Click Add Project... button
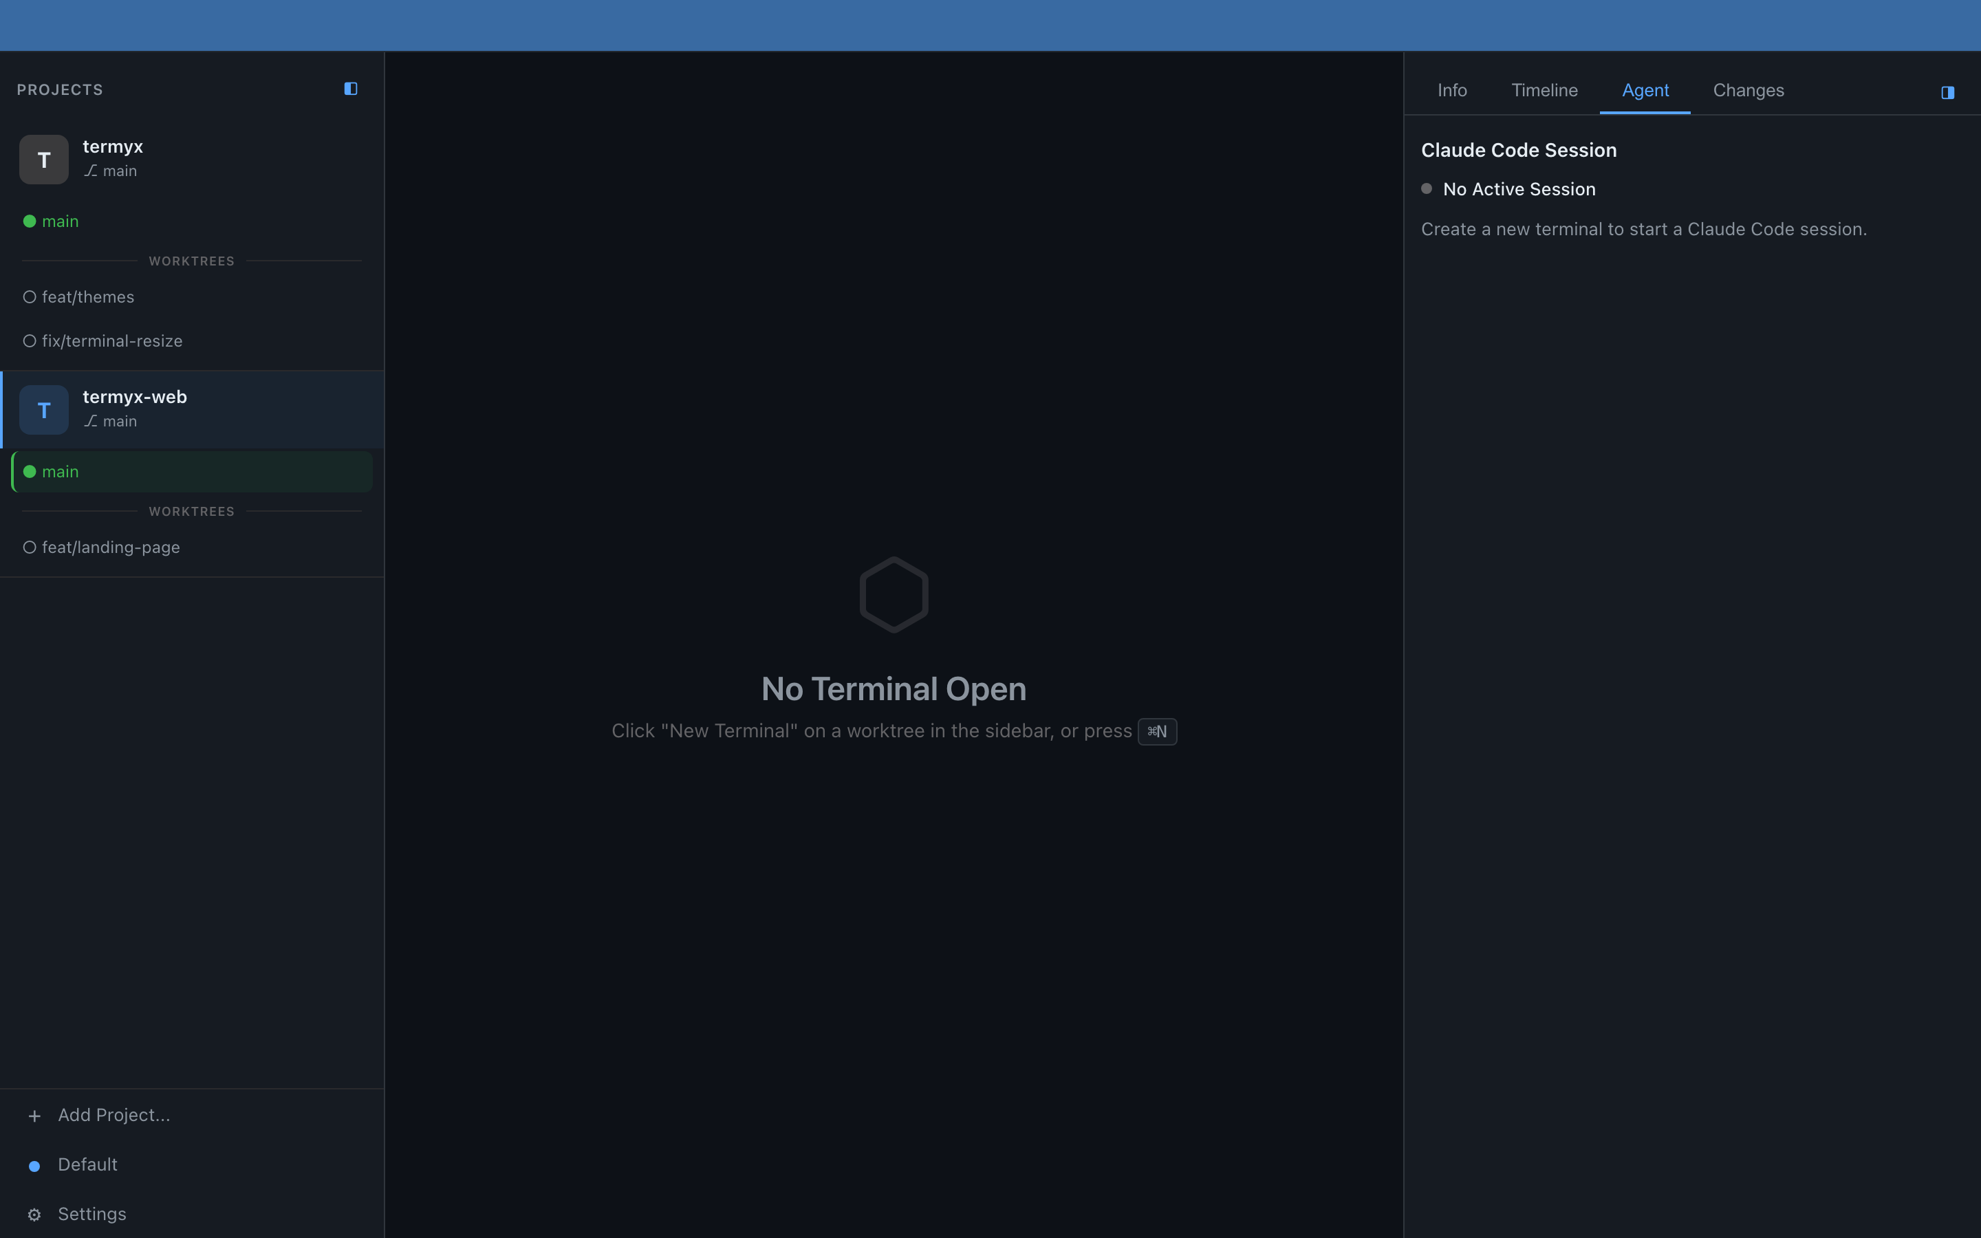Viewport: 1981px width, 1238px height. click(x=113, y=1115)
